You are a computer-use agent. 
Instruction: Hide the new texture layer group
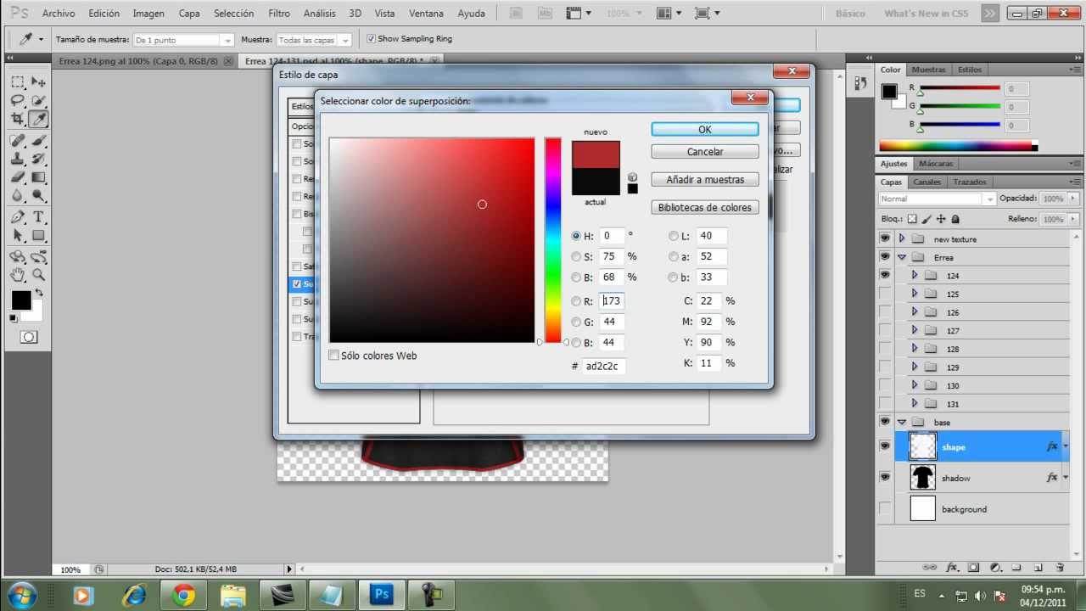(885, 238)
